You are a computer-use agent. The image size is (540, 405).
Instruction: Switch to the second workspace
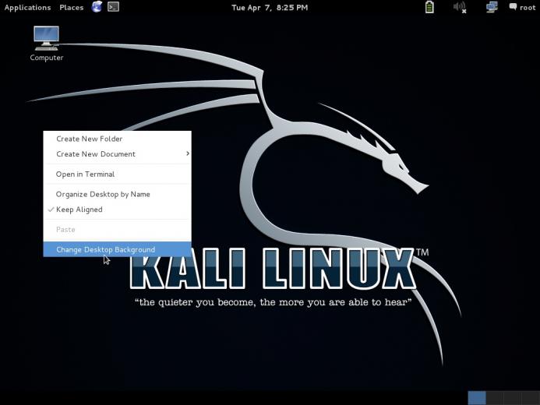point(495,398)
